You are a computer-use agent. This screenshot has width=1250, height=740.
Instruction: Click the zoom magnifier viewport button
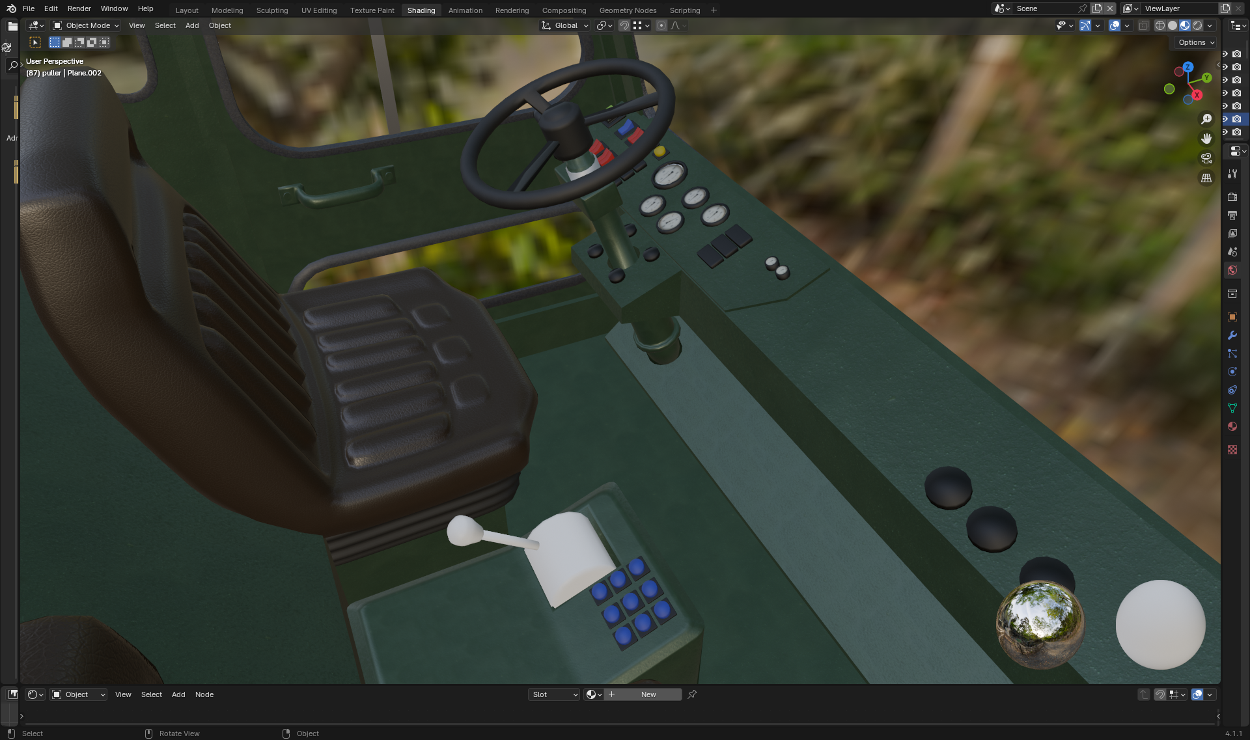coord(1206,119)
